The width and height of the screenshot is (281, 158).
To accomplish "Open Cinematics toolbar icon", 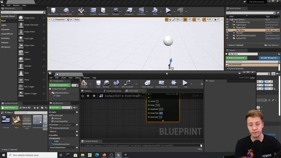I will 141,11.
